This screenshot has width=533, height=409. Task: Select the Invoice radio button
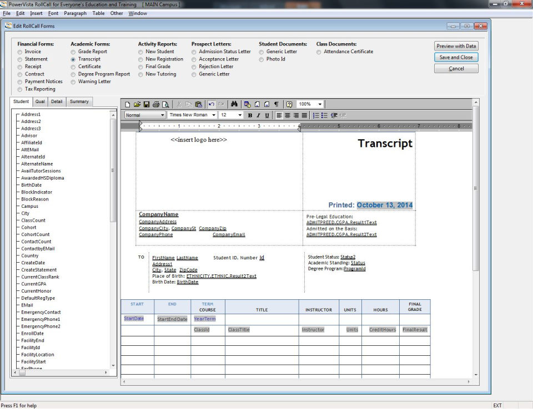(20, 52)
